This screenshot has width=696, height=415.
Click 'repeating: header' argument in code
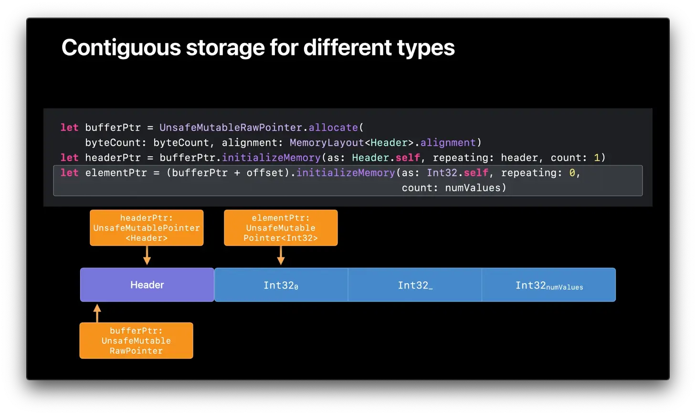point(485,158)
